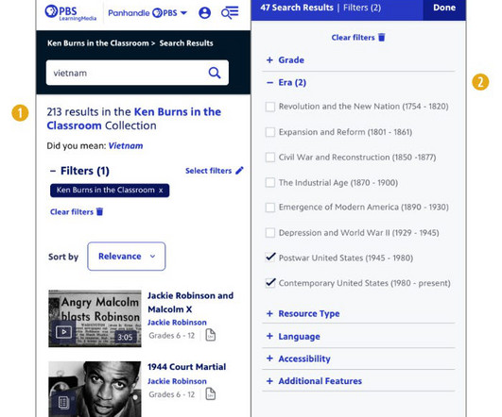Open the Panhandle PBS station dropdown
The width and height of the screenshot is (502, 417).
point(147,13)
